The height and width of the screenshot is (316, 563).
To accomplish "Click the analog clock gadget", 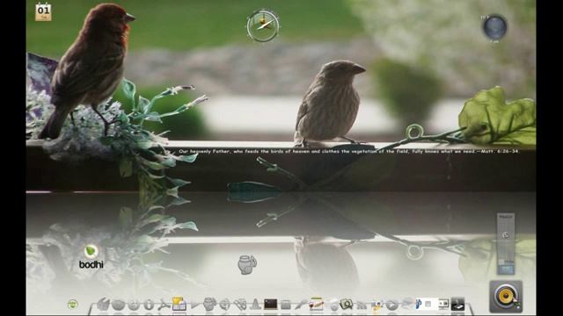I will click(x=263, y=25).
